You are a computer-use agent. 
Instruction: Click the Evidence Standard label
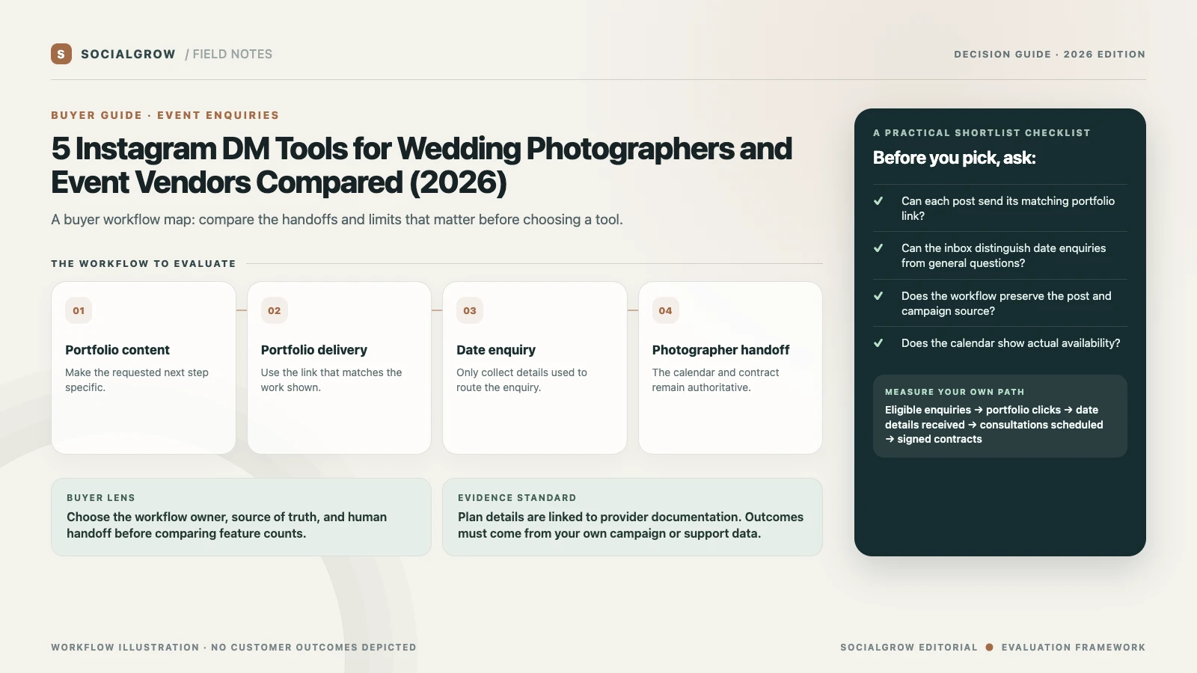517,498
